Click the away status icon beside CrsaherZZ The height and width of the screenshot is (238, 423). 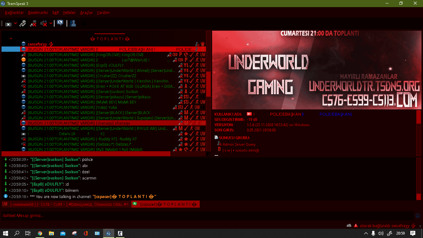24,76
